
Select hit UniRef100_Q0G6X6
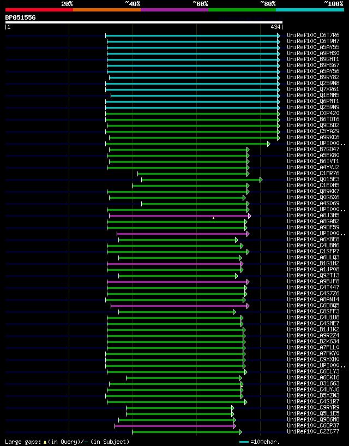[313, 198]
